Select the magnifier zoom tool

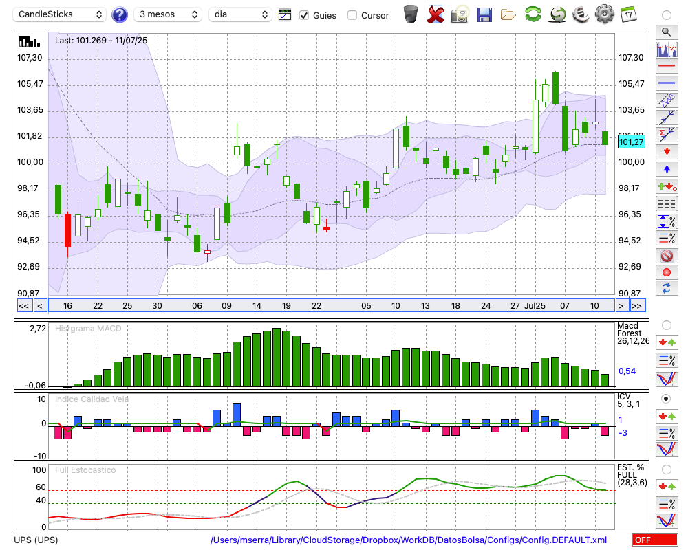pos(667,32)
